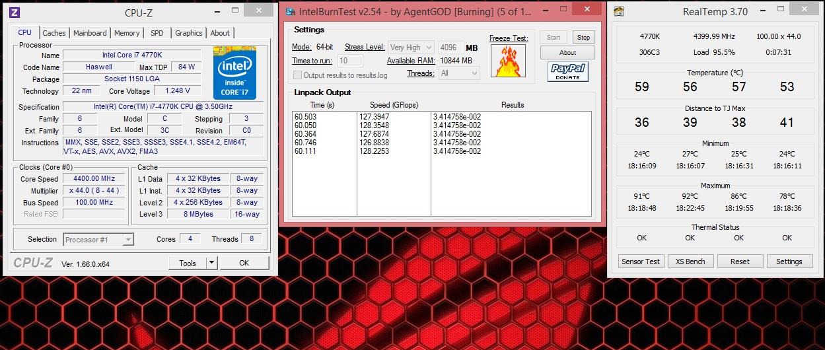This screenshot has width=825, height=350.
Task: Switch to the Caches tab
Action: [54, 33]
